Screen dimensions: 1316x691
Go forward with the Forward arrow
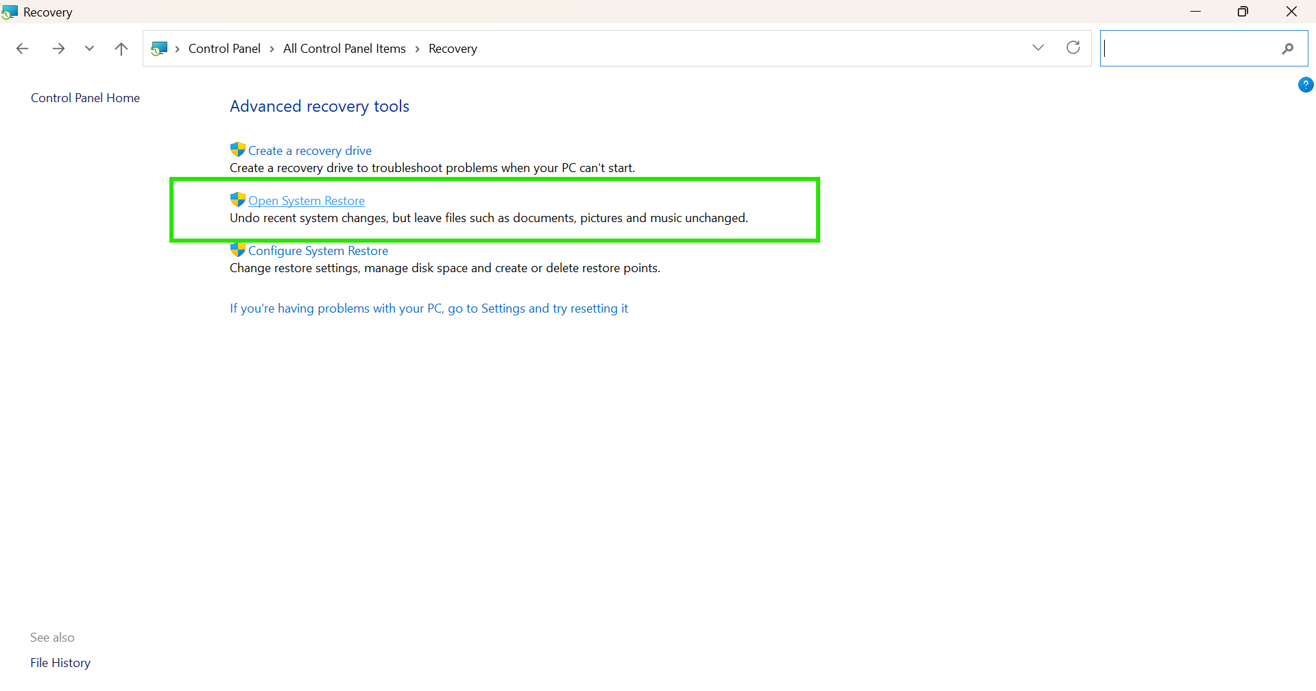pyautogui.click(x=58, y=49)
